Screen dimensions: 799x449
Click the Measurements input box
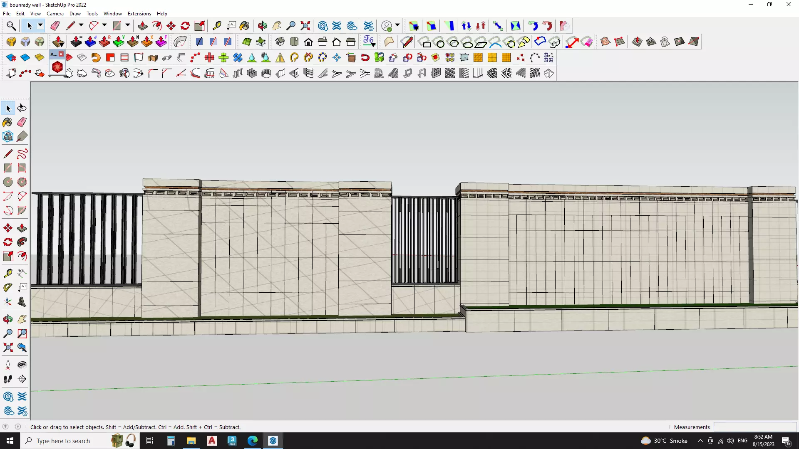tap(755, 427)
